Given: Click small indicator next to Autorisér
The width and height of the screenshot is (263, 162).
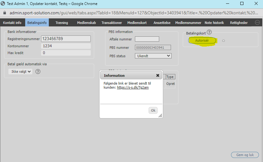Looking at the screenshot, I should pyautogui.click(x=224, y=41).
